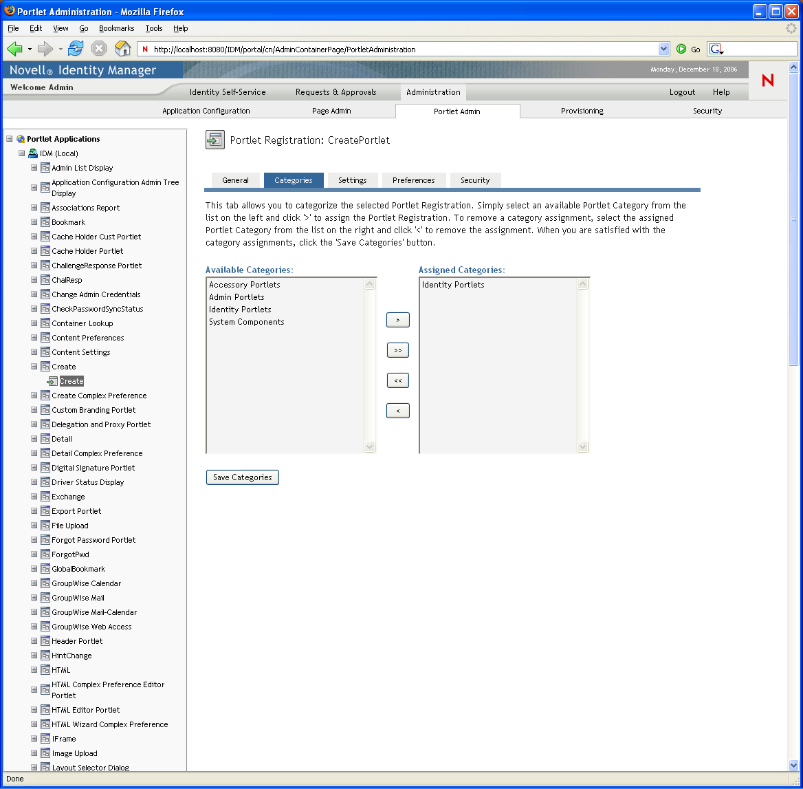Click the page vertical scrollbar thumb
The image size is (803, 789).
pyautogui.click(x=794, y=219)
